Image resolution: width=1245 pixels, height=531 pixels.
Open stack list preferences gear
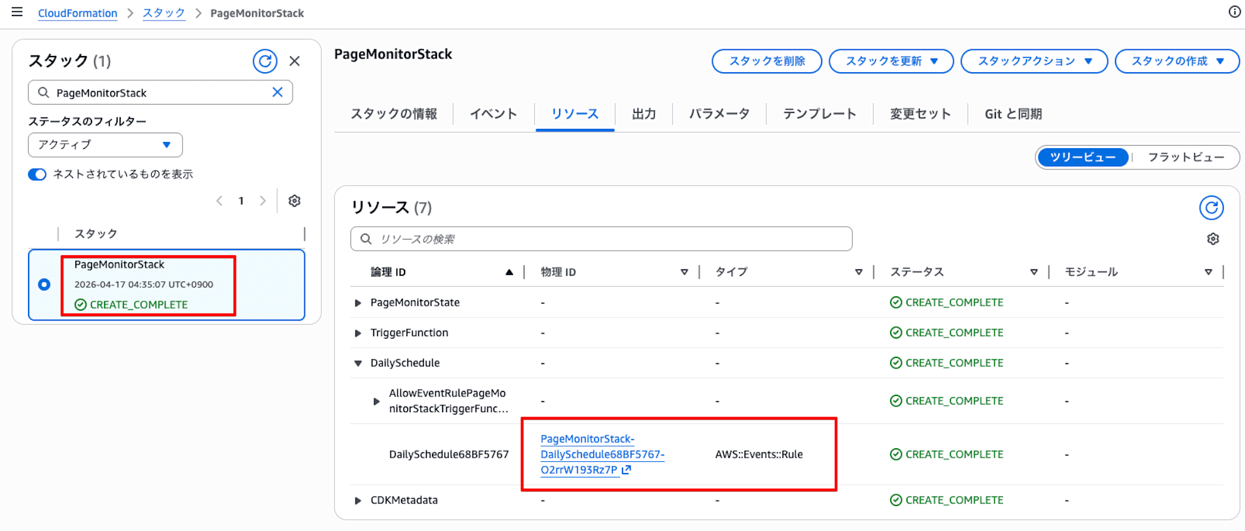pos(294,201)
